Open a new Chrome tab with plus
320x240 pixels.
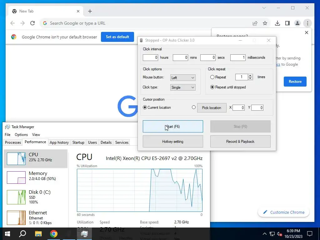point(90,11)
